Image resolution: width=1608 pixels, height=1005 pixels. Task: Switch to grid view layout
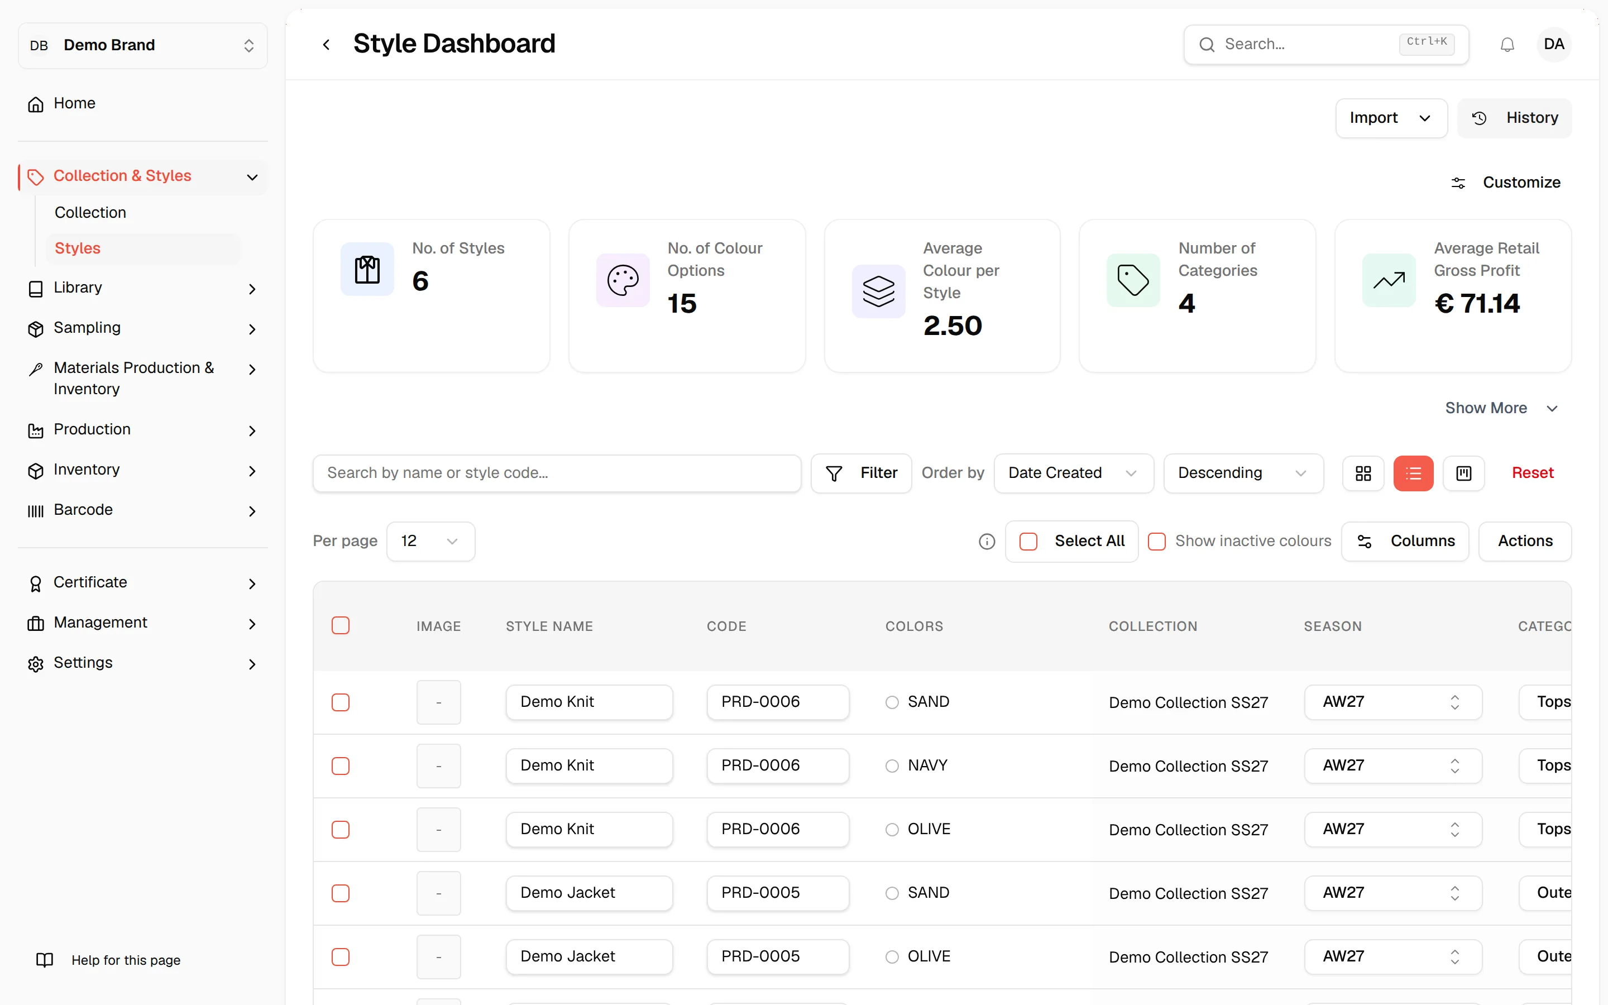[x=1363, y=473]
